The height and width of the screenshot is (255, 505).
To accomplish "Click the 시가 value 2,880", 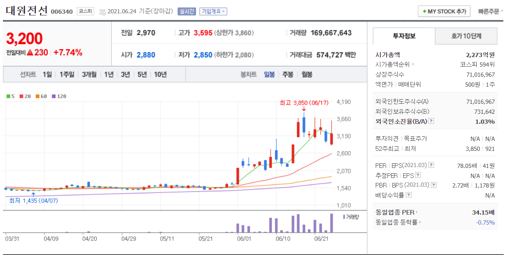I will coord(146,55).
